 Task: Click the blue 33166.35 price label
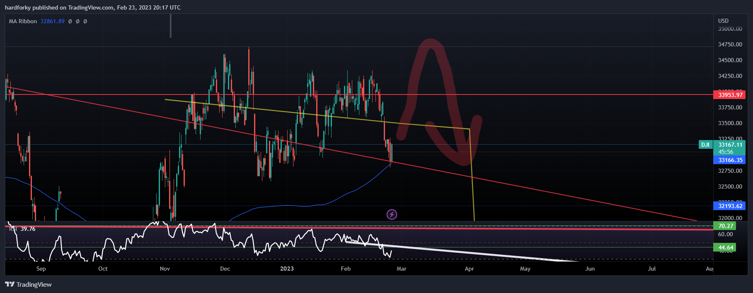729,160
